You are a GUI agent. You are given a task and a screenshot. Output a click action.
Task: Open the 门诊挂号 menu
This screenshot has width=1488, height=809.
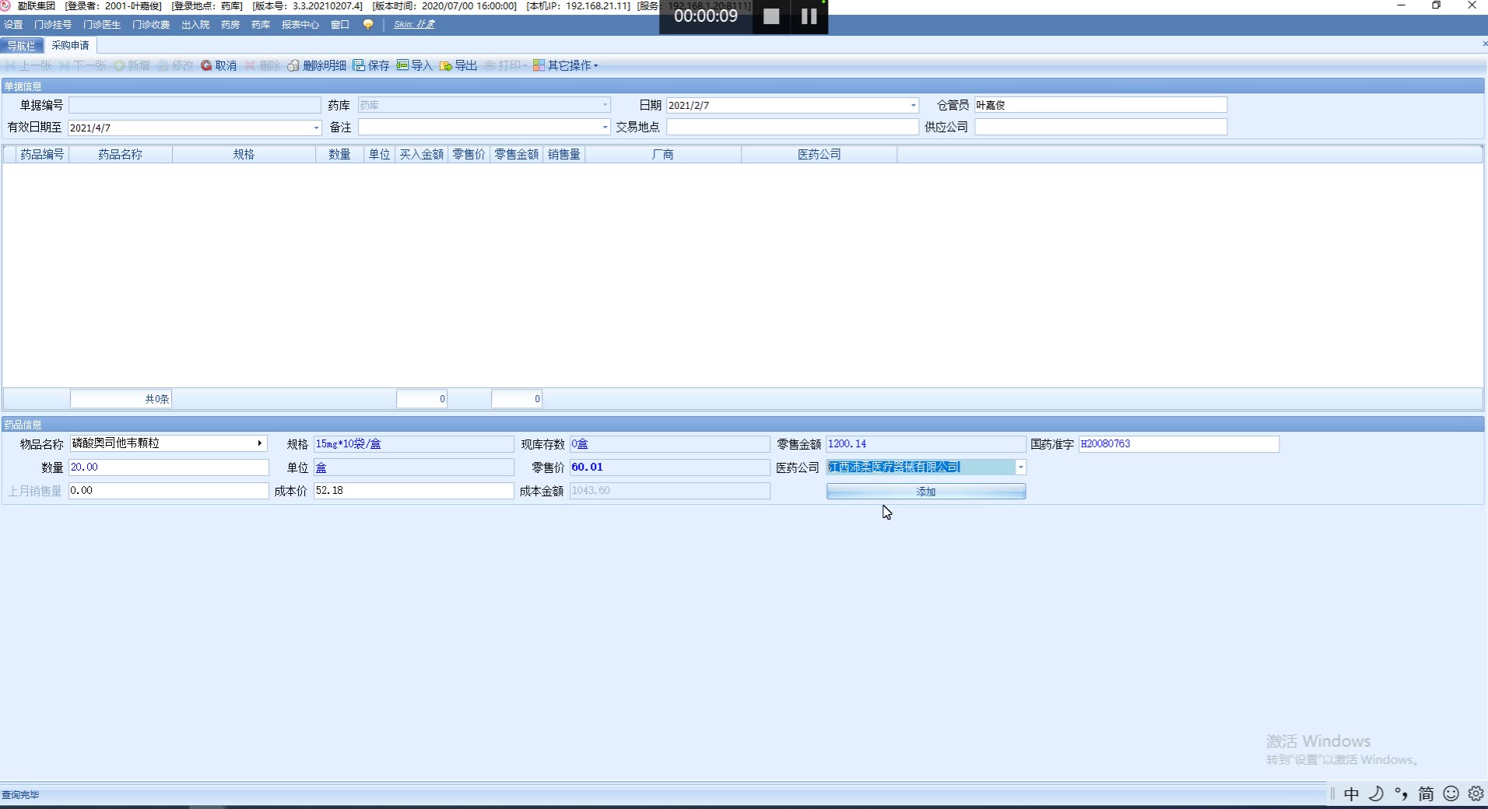(x=53, y=25)
